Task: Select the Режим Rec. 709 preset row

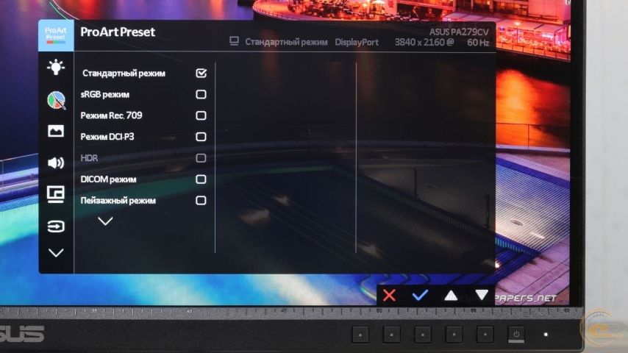Action: click(x=144, y=115)
